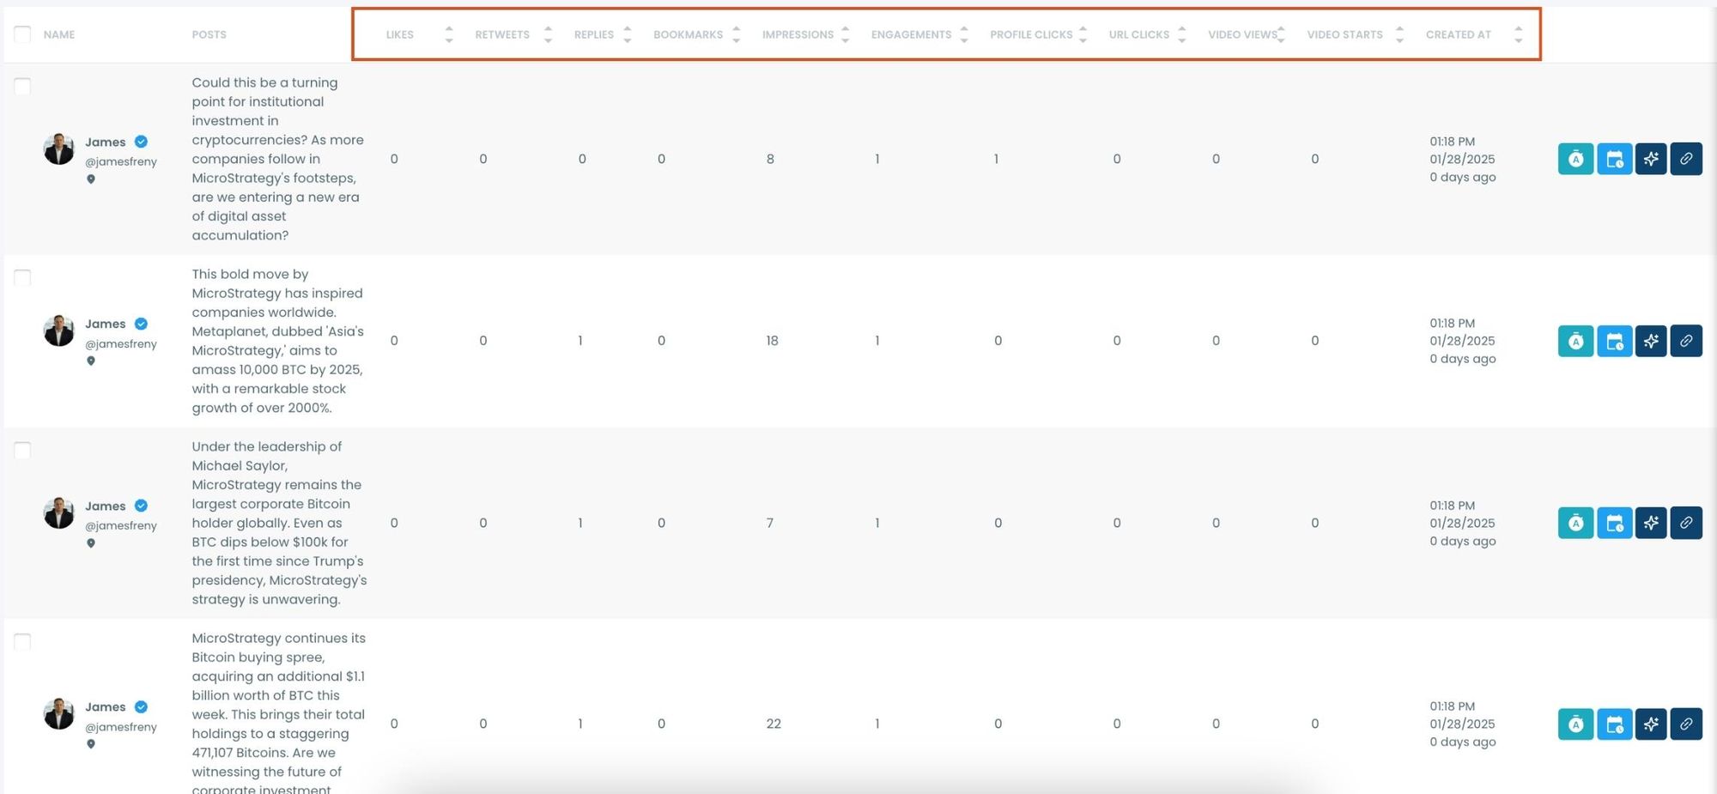Copy the link of the Michael Saylor post

tap(1685, 523)
